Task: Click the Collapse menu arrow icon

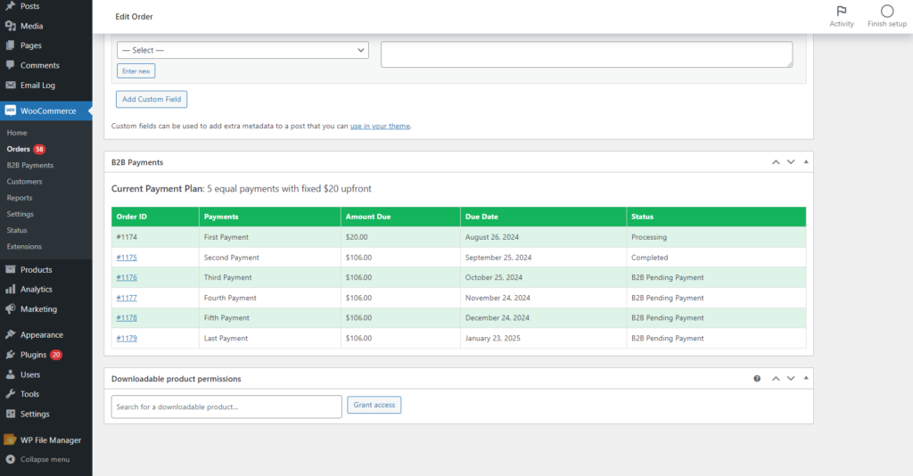Action: tap(11, 459)
